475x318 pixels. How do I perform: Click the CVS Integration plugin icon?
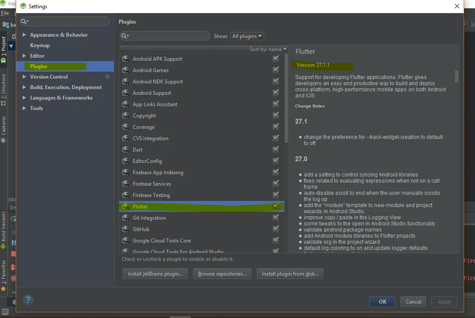(125, 138)
